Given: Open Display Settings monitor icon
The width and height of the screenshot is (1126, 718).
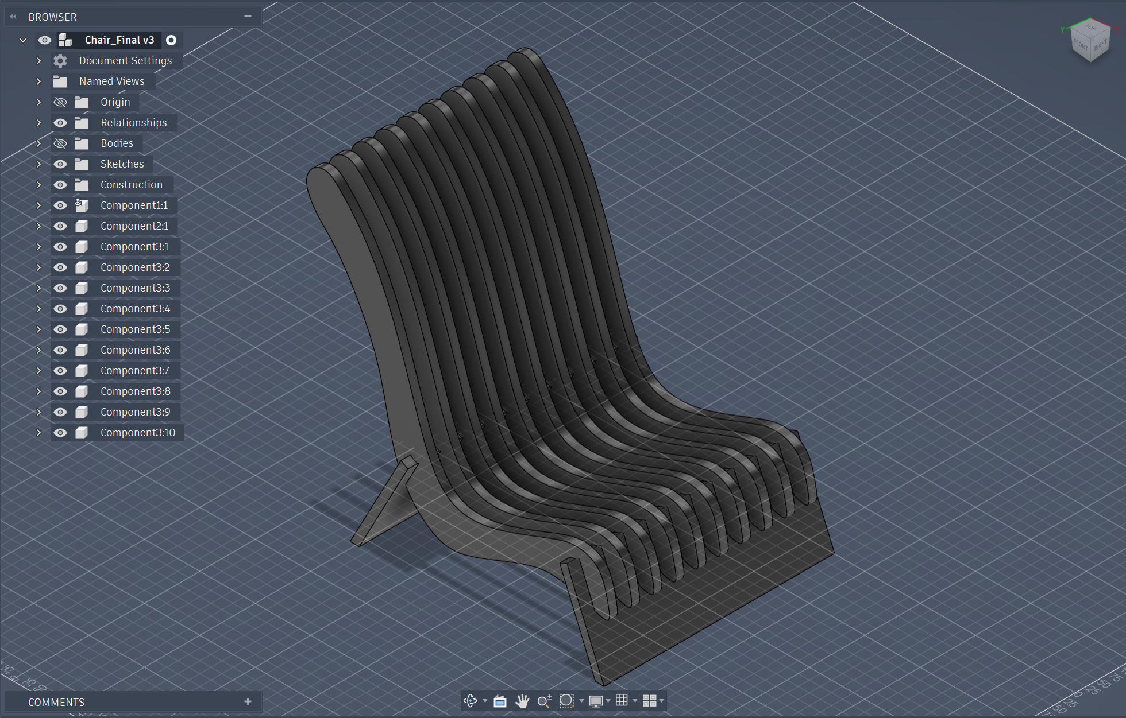Looking at the screenshot, I should point(596,701).
